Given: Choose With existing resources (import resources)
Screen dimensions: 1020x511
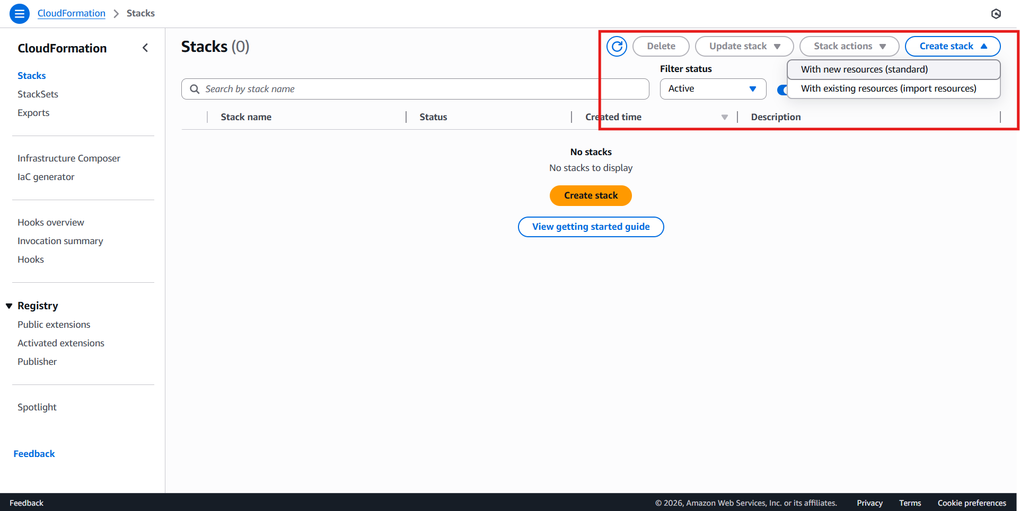Looking at the screenshot, I should (x=894, y=88).
